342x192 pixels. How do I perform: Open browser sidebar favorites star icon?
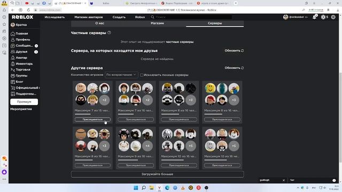coord(4,25)
